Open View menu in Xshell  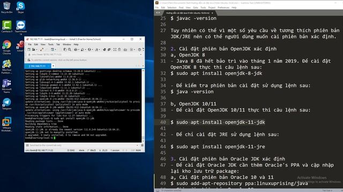(43, 44)
